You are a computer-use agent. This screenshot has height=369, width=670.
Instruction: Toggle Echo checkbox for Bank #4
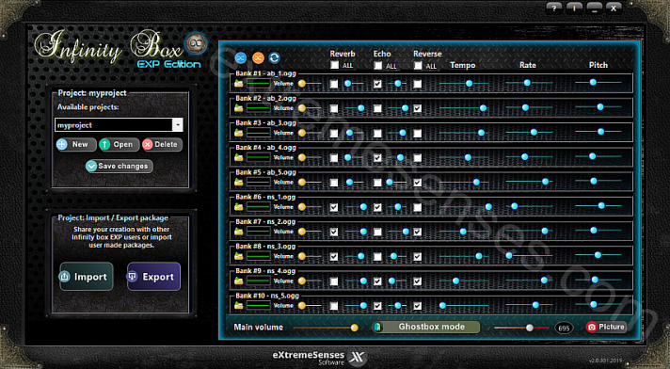(377, 158)
